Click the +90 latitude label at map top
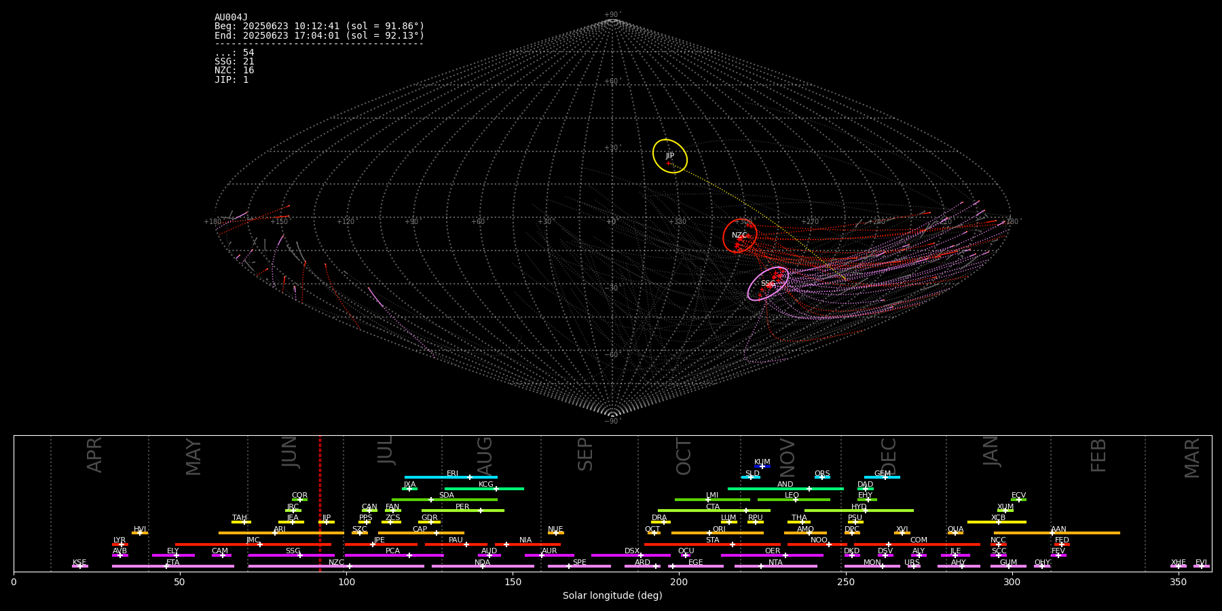1222x611 pixels. click(x=612, y=15)
